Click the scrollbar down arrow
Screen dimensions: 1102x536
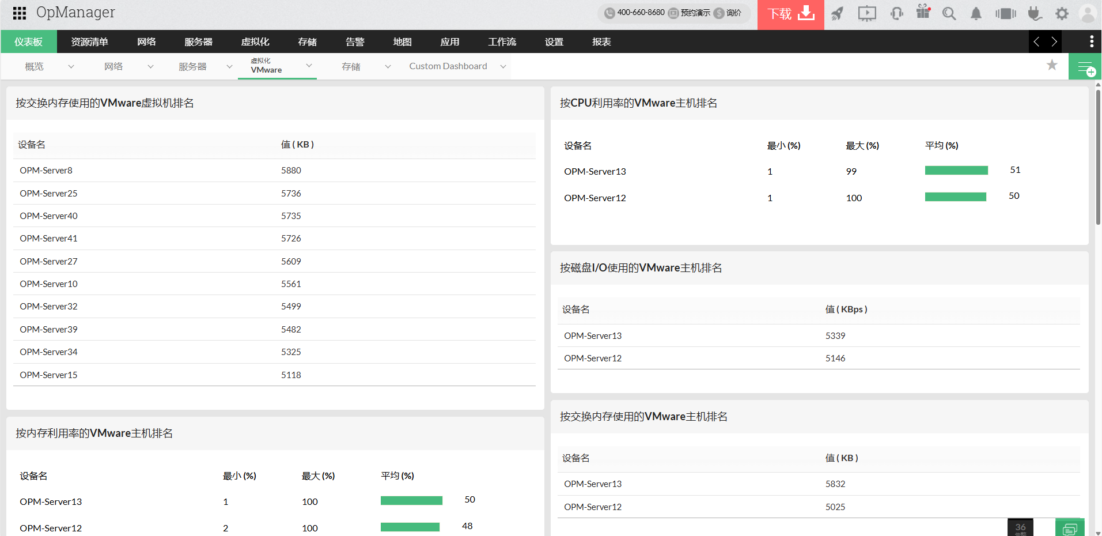pyautogui.click(x=1098, y=533)
